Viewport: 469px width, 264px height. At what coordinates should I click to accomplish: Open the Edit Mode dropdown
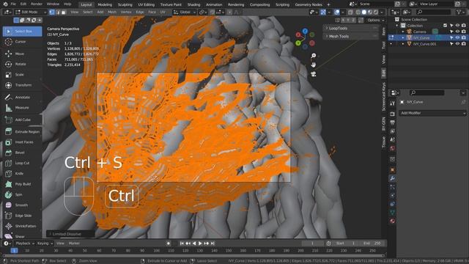(x=31, y=12)
